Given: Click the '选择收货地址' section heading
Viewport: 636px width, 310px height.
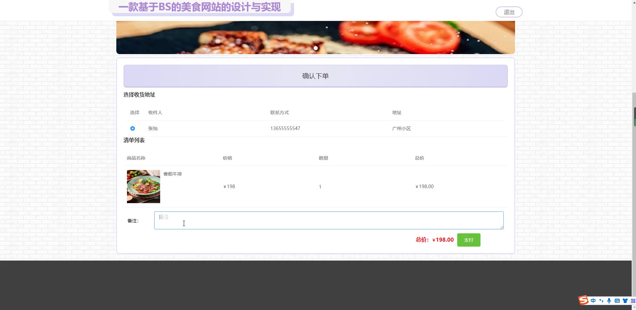Looking at the screenshot, I should 139,95.
